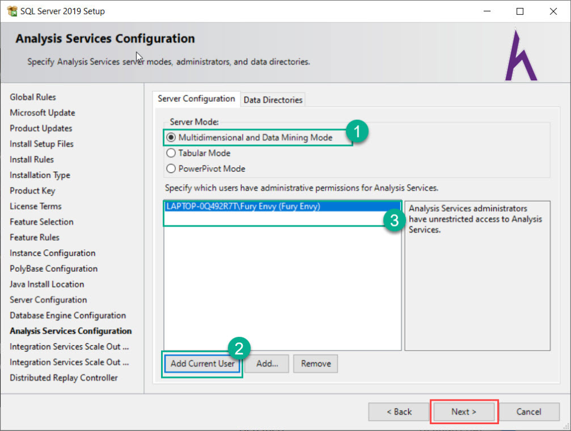571x431 pixels.
Task: Click the Feature Selection step
Action: [x=42, y=222]
